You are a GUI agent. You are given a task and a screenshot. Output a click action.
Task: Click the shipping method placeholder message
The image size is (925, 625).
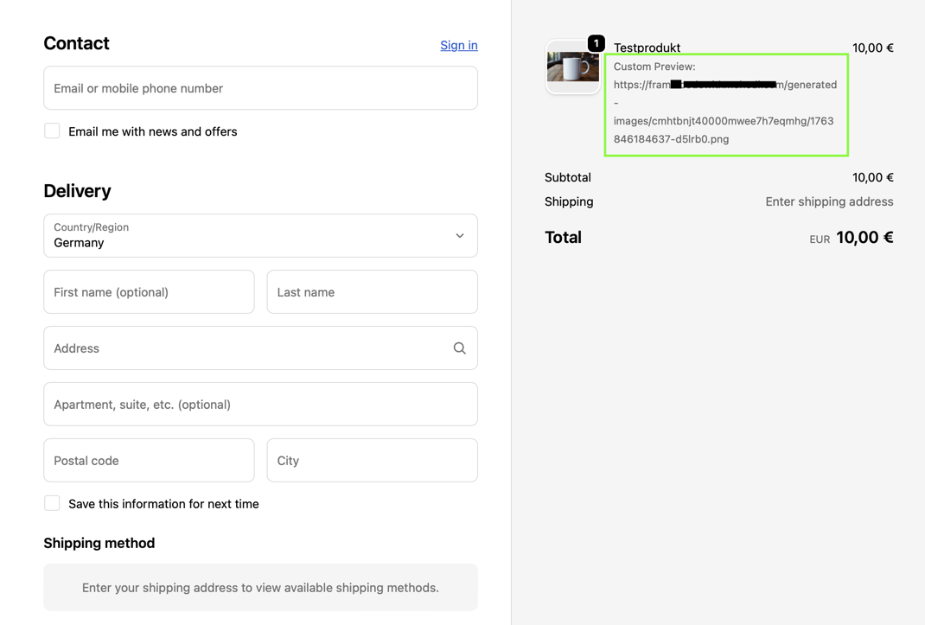pyautogui.click(x=260, y=586)
